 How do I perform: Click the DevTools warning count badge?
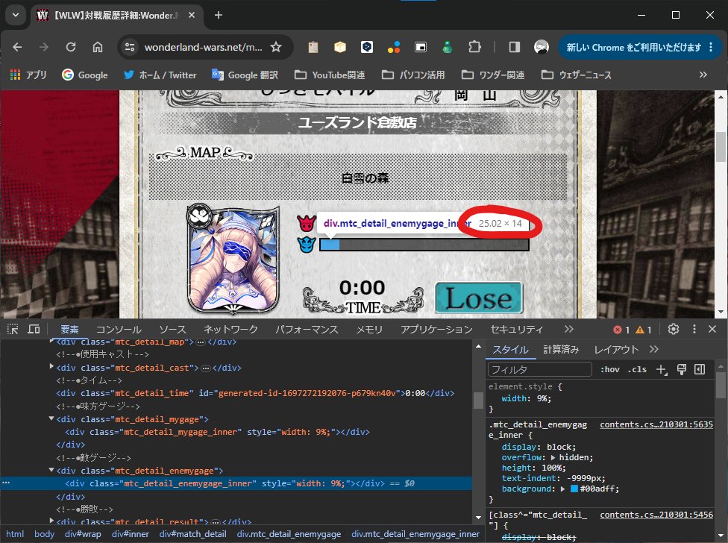pos(644,330)
